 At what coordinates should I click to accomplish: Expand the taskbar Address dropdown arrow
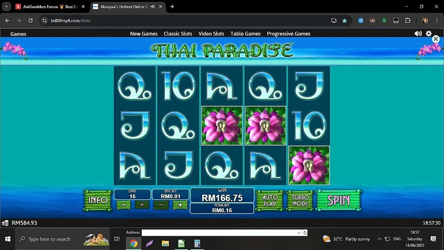[x=299, y=233]
